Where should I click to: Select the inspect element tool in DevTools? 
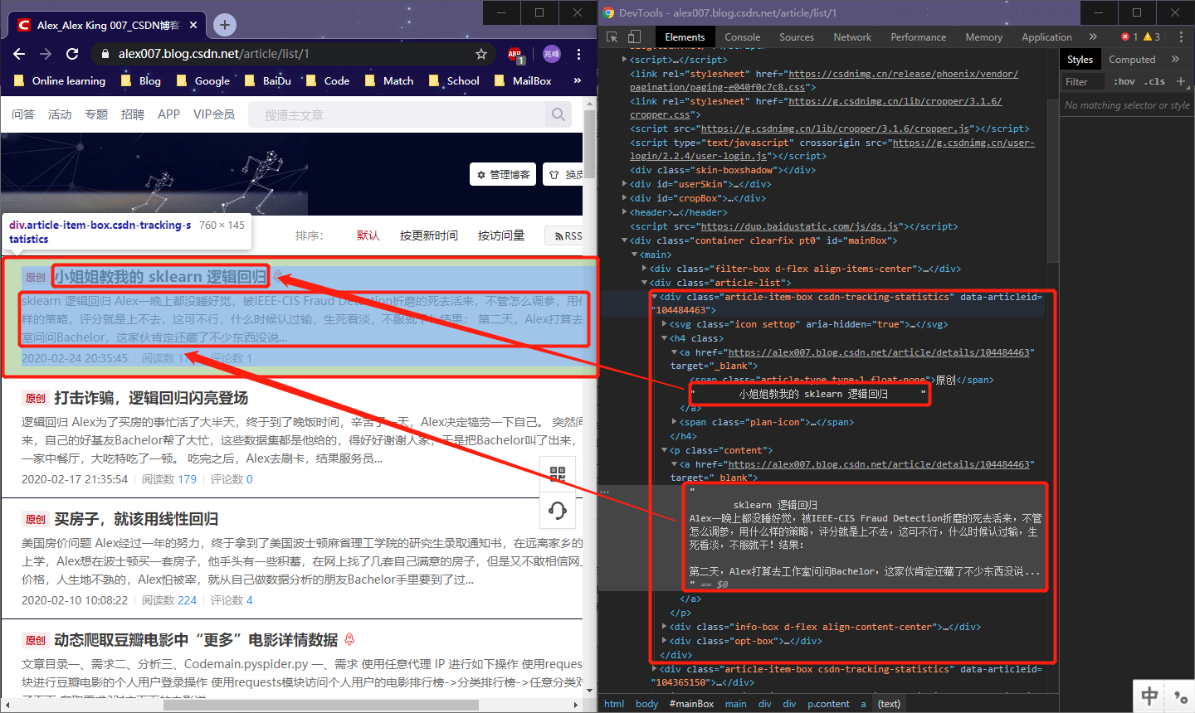pos(612,37)
